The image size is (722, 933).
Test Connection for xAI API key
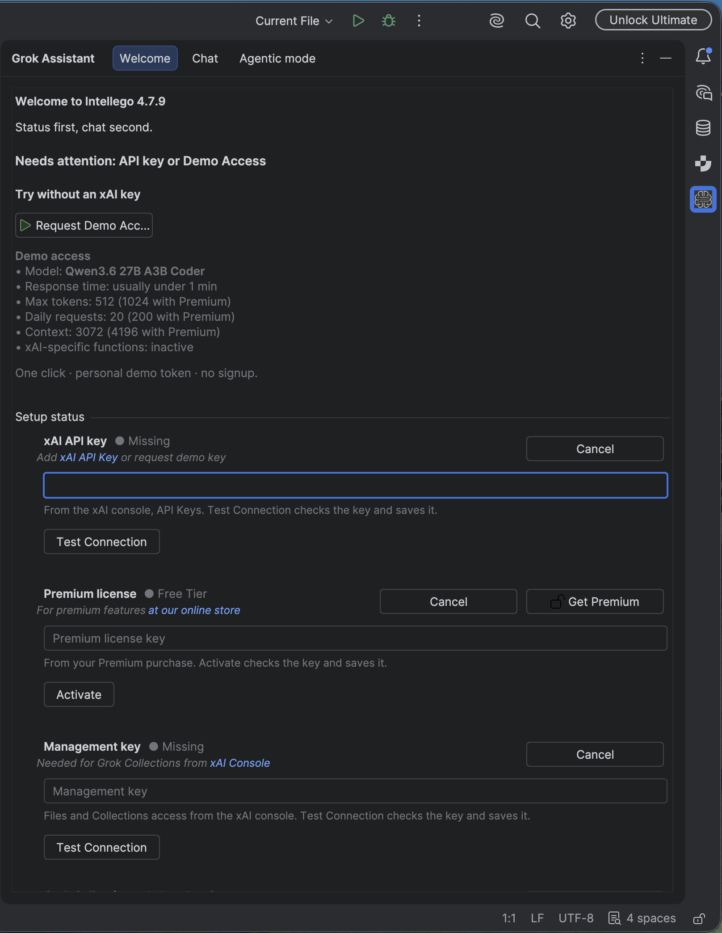click(x=101, y=542)
